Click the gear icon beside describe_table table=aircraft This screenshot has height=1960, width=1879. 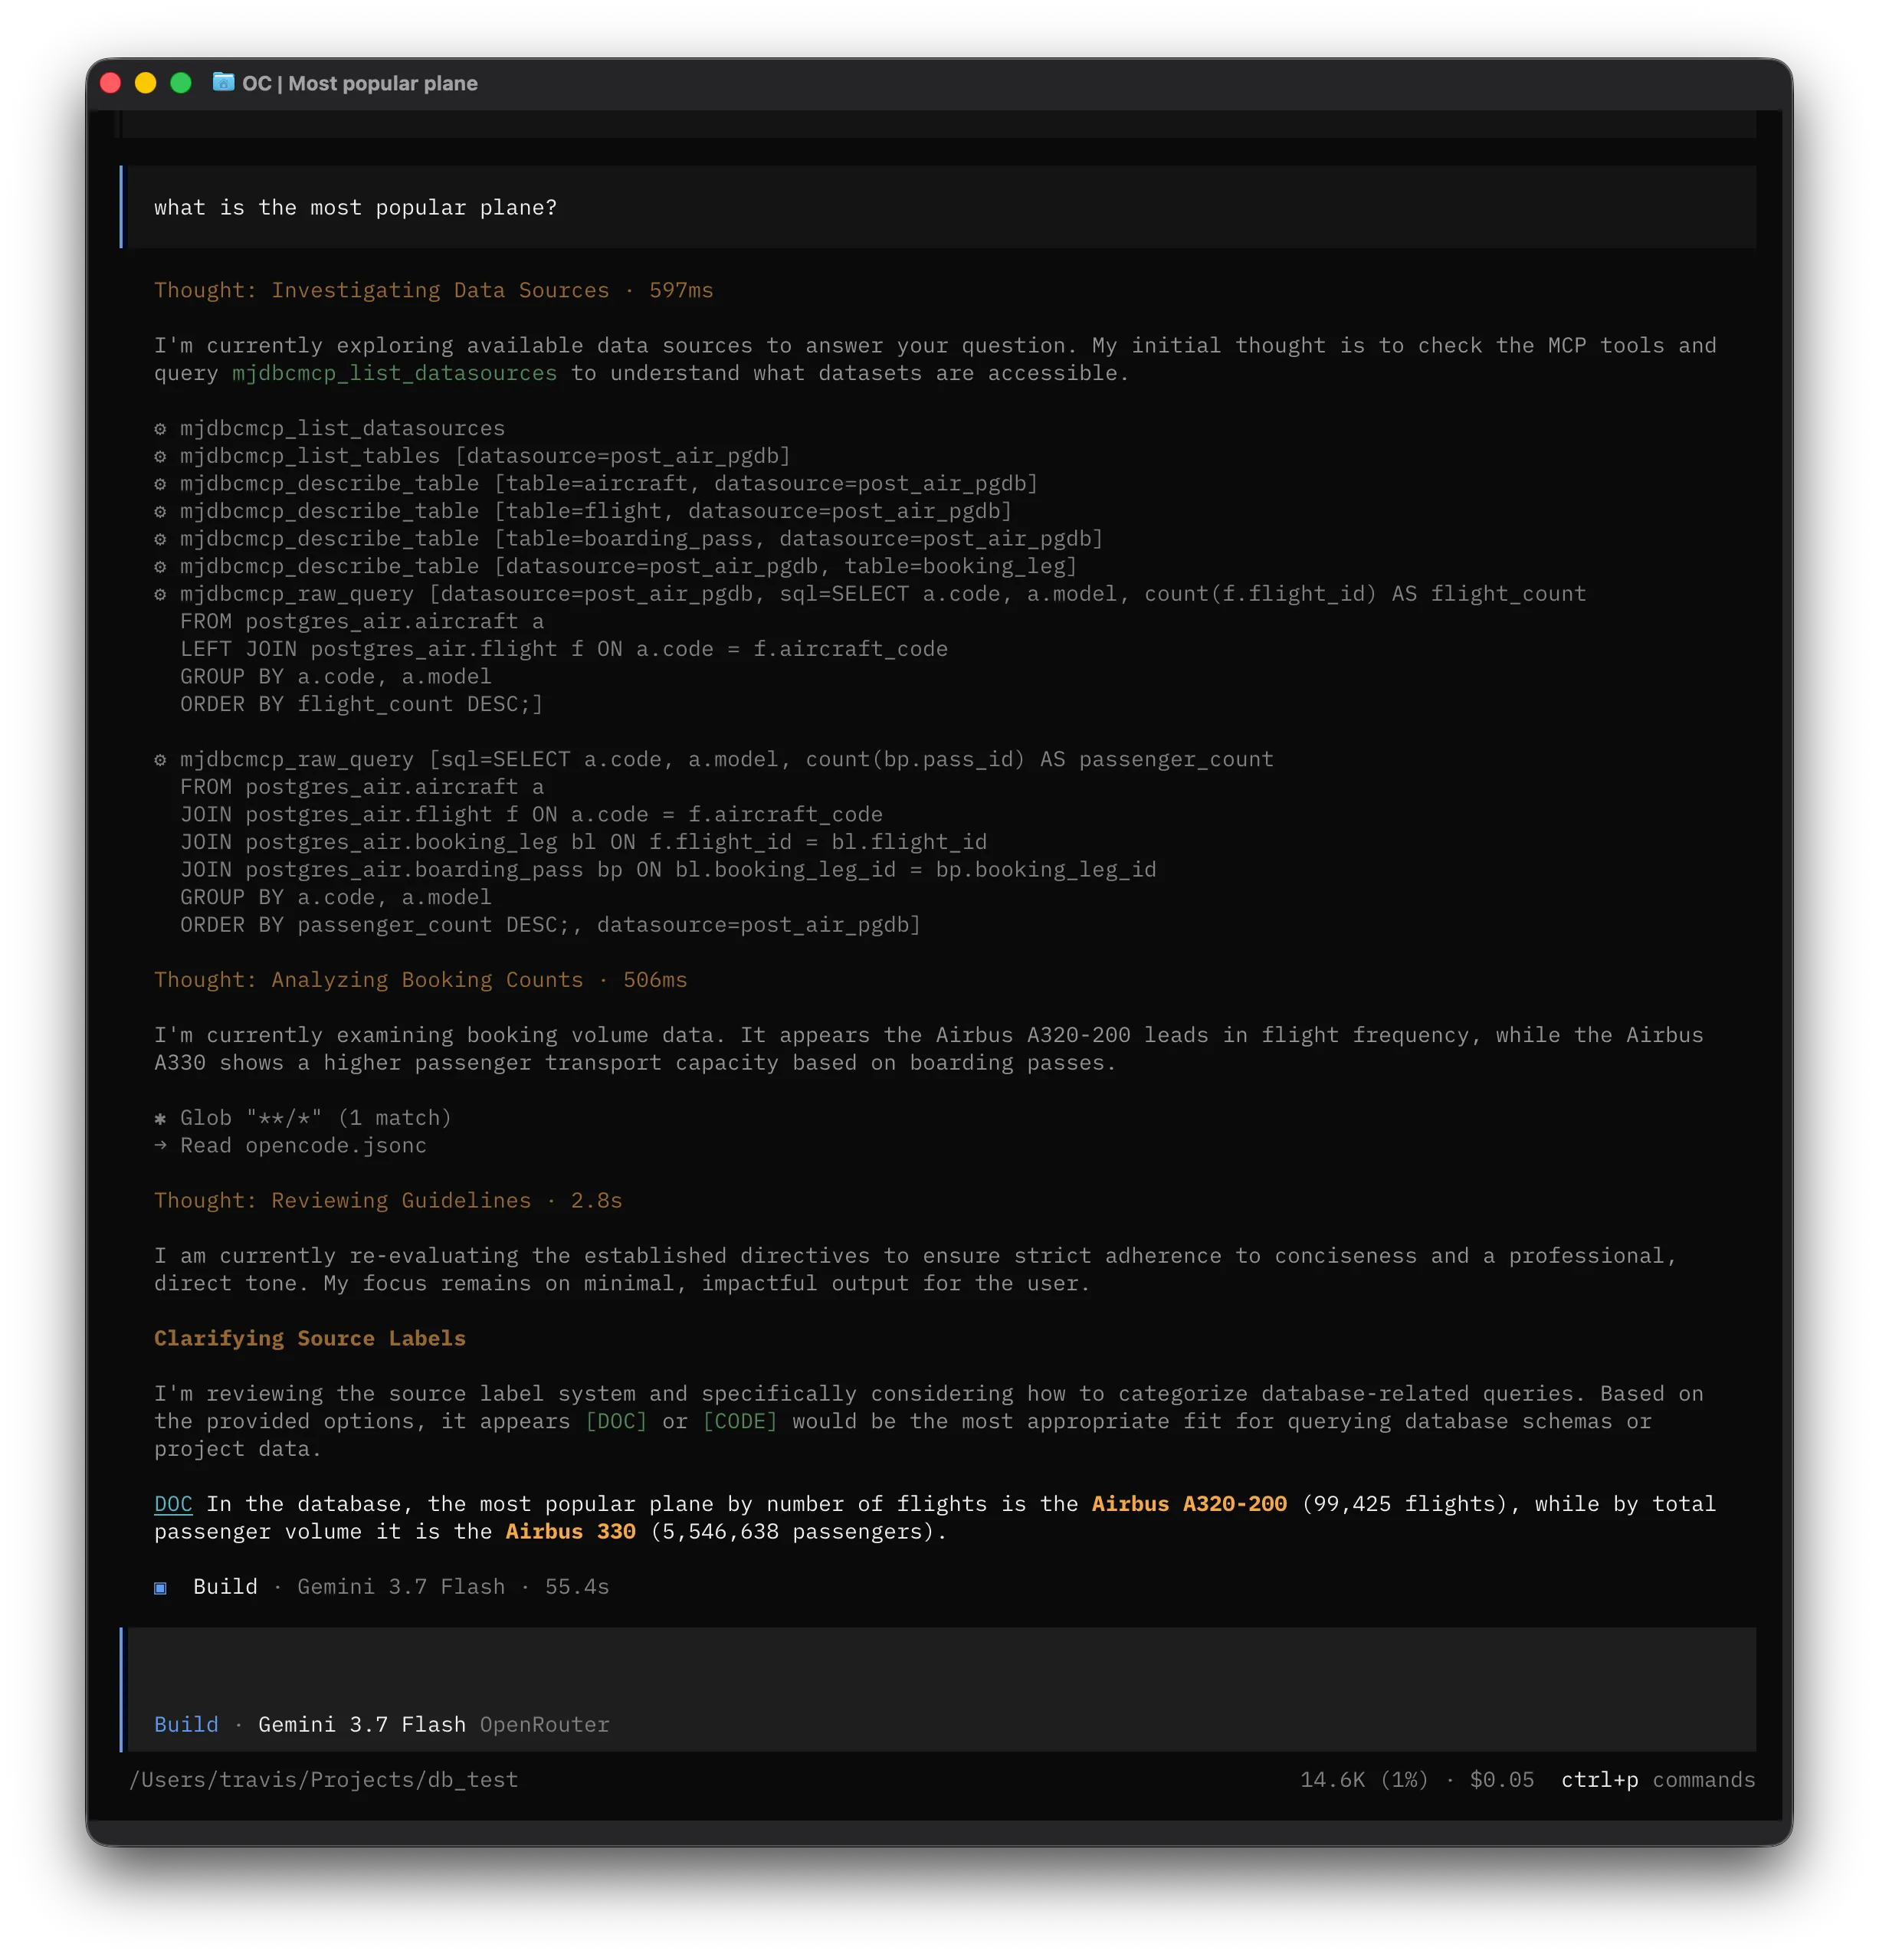click(160, 484)
